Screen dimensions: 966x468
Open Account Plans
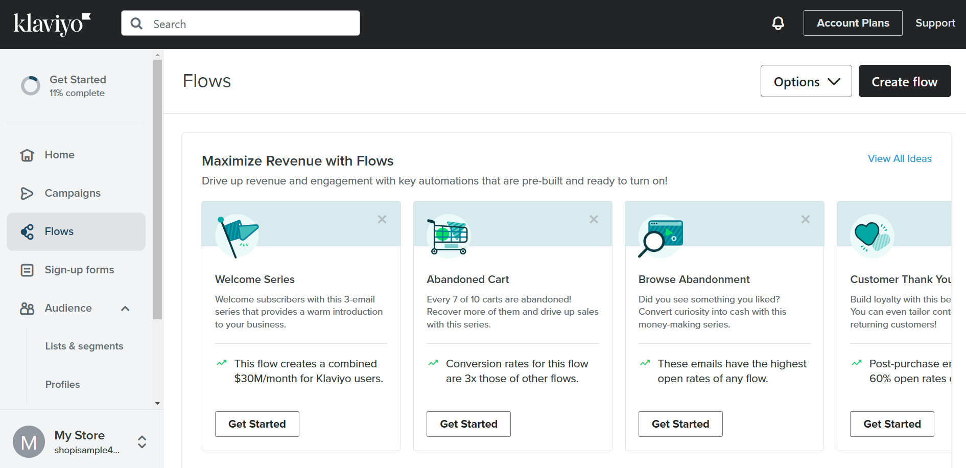(853, 23)
